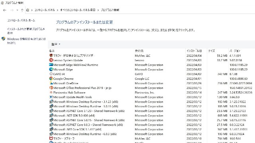The image size is (255, 143).
Task: Click size '59.2 MB' cell
Action: tap(222, 56)
